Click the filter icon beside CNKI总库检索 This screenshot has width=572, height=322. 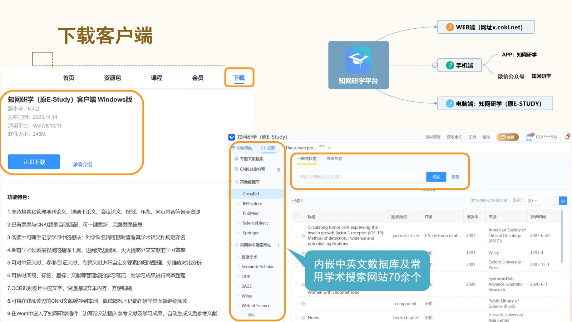click(x=278, y=170)
